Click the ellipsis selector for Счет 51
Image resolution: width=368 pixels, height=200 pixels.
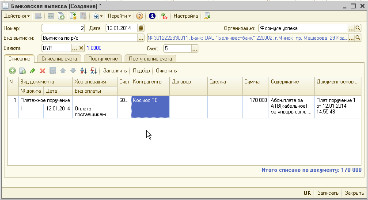(x=195, y=48)
